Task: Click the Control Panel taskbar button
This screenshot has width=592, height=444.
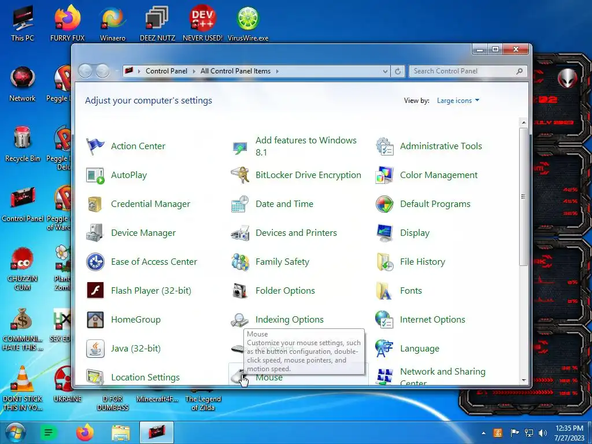Action: (157, 432)
